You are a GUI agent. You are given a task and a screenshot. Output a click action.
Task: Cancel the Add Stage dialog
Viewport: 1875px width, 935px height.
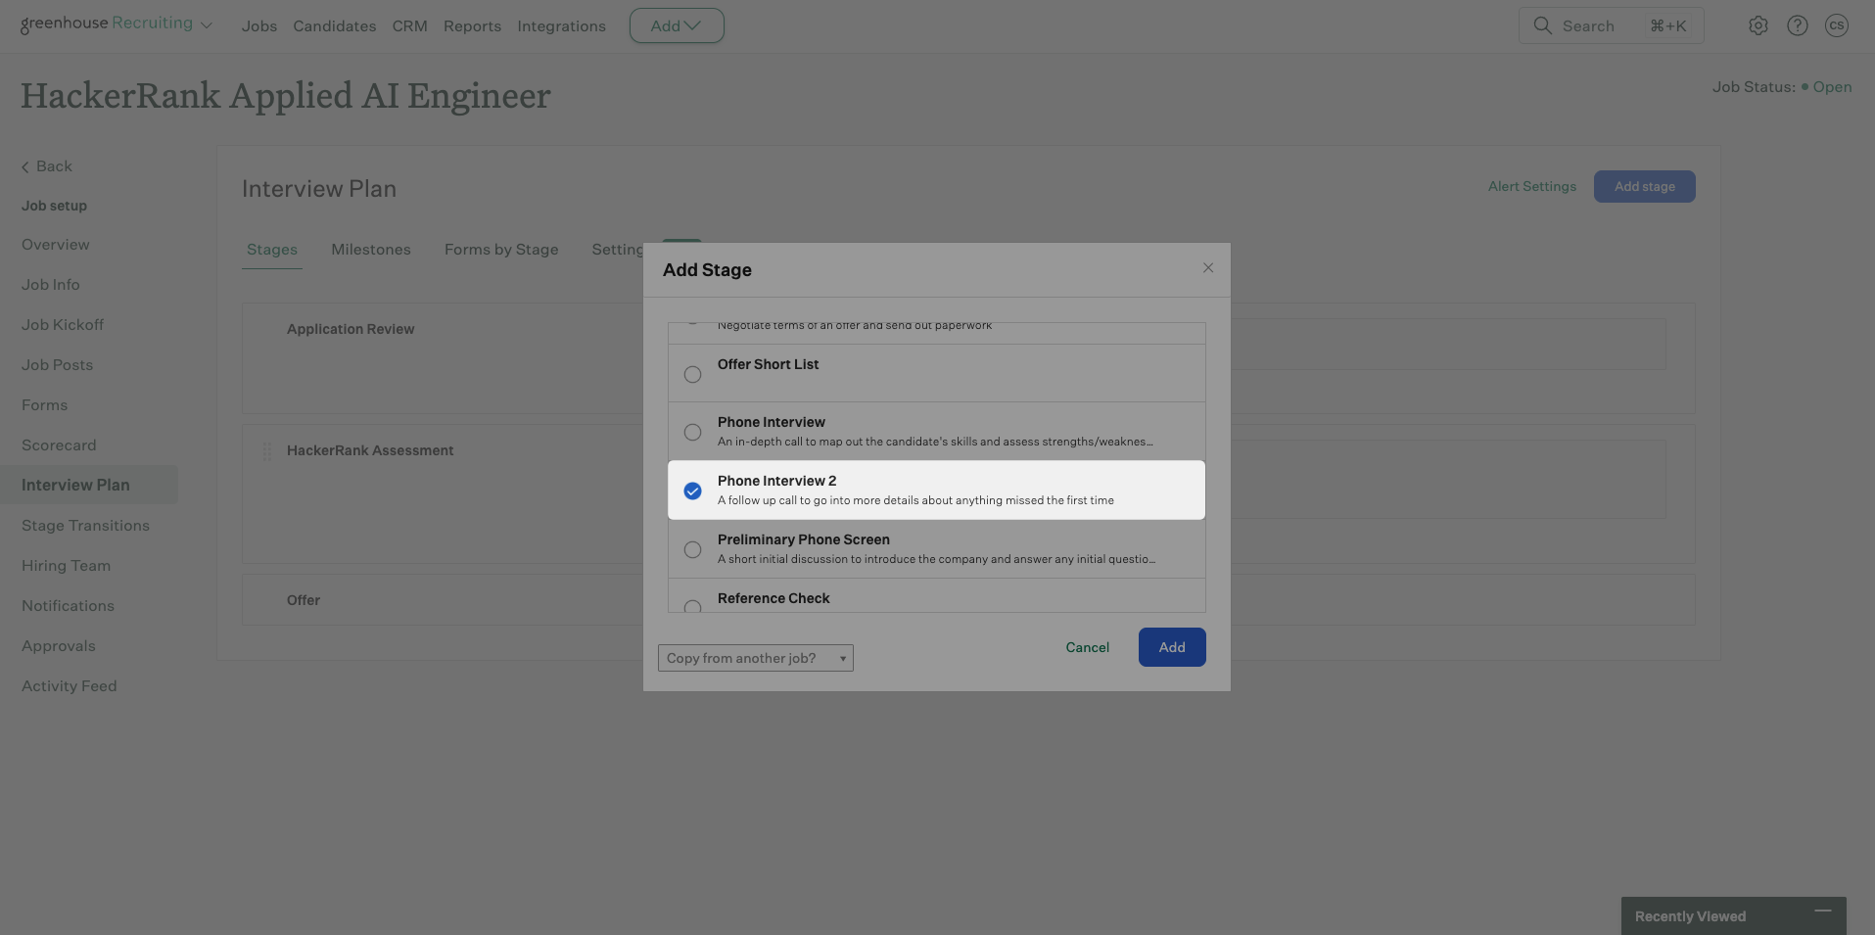tap(1088, 647)
